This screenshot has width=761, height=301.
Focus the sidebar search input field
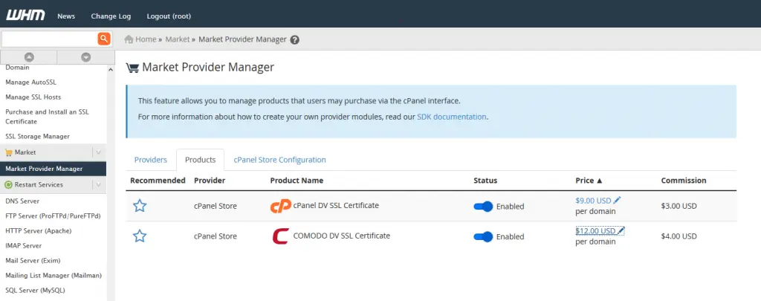point(49,39)
